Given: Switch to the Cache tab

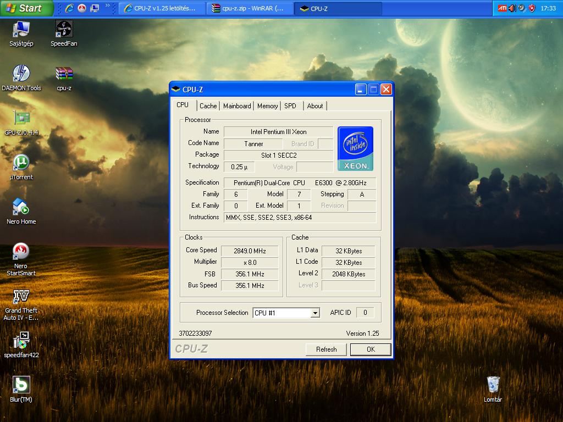Looking at the screenshot, I should point(208,106).
